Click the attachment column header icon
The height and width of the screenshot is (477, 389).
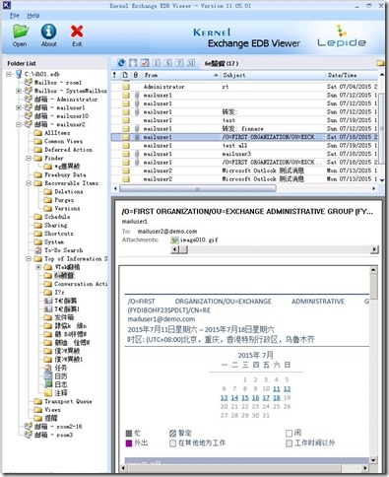pyautogui.click(x=136, y=75)
